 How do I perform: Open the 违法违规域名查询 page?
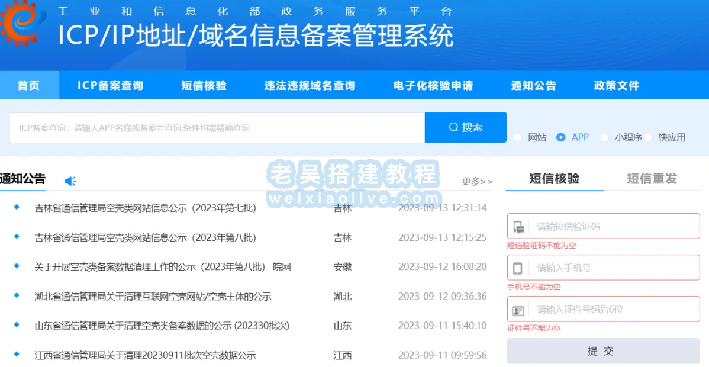(x=310, y=85)
